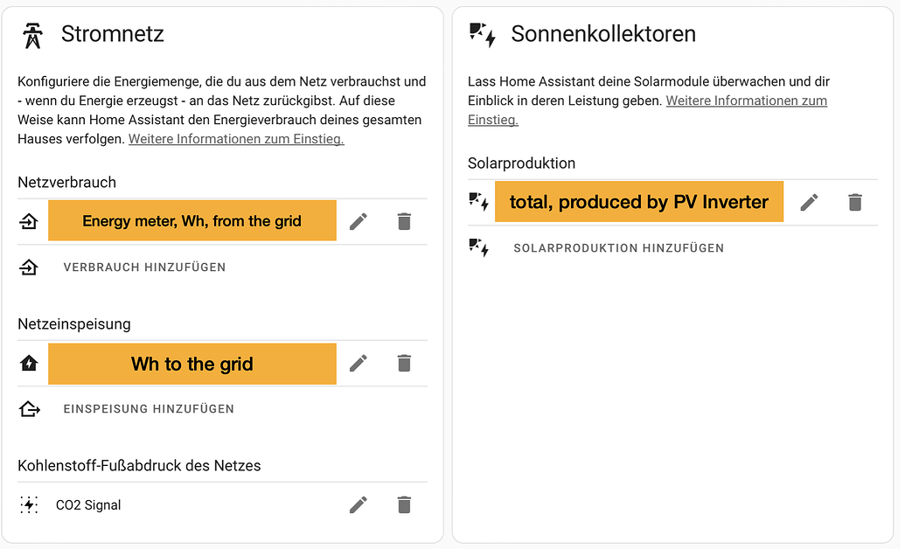Click the CO2 Signal list item
This screenshot has width=905, height=549.
point(88,505)
